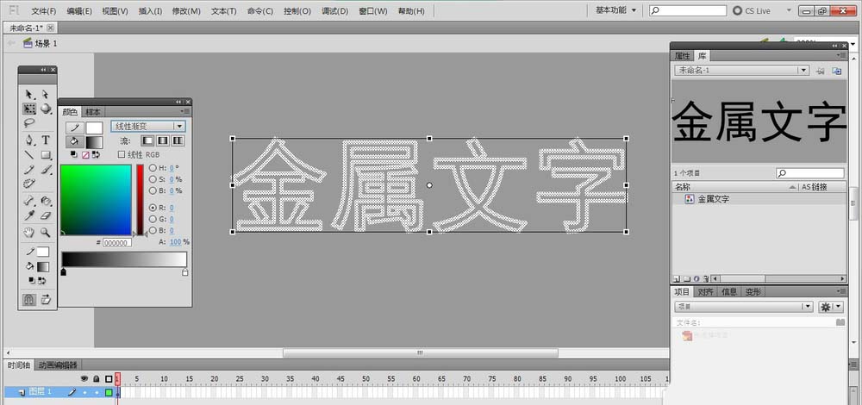Switch to the 变形 transform tab
This screenshot has width=862, height=405.
pos(753,292)
